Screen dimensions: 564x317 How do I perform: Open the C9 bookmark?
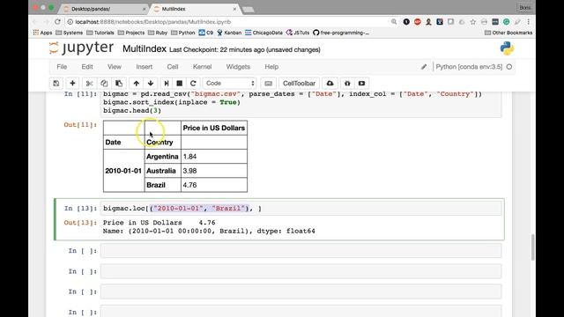(205, 33)
